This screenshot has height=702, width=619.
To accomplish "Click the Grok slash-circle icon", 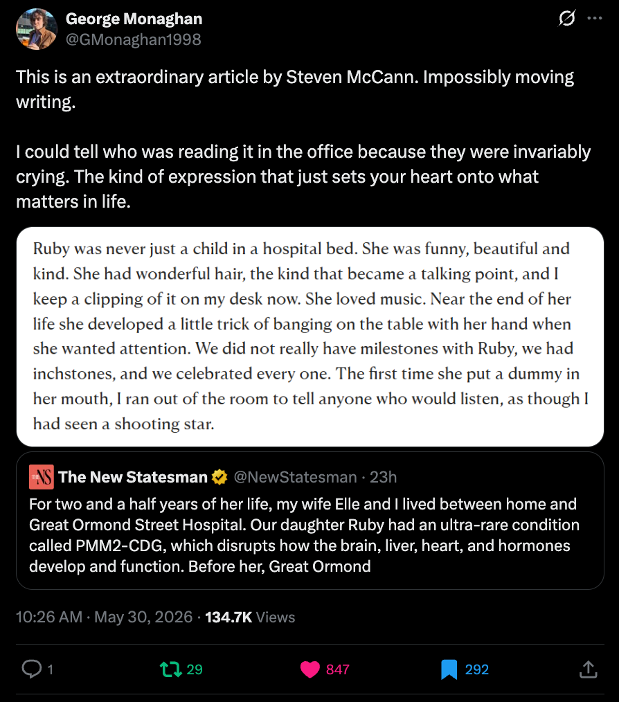I will [x=567, y=19].
